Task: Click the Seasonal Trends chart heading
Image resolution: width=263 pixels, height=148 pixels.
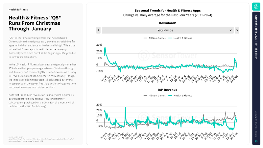Action: coord(168,11)
